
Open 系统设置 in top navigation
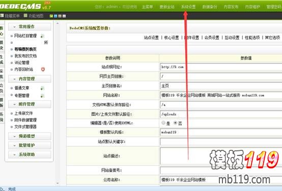(188, 7)
